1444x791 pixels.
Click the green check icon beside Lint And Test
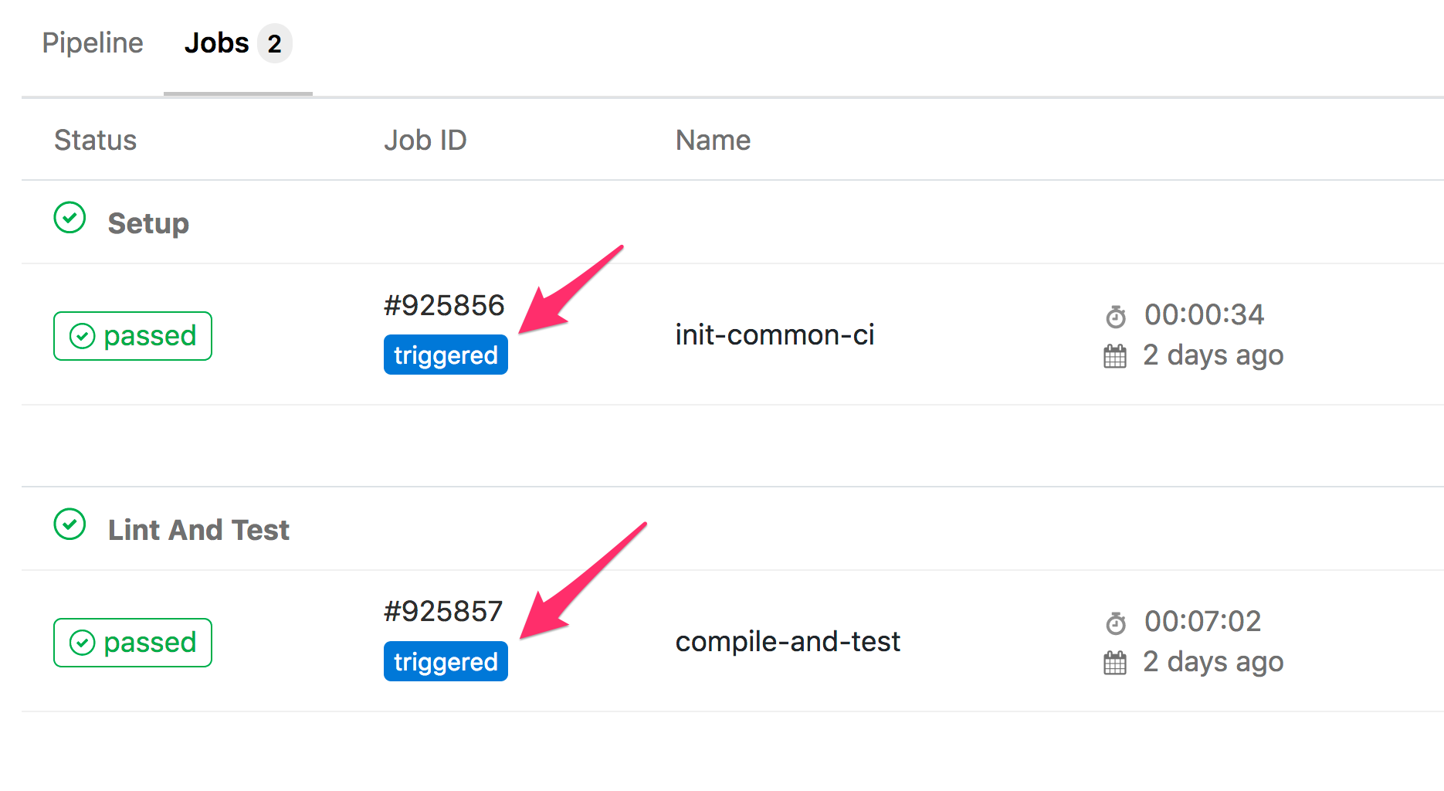70,525
